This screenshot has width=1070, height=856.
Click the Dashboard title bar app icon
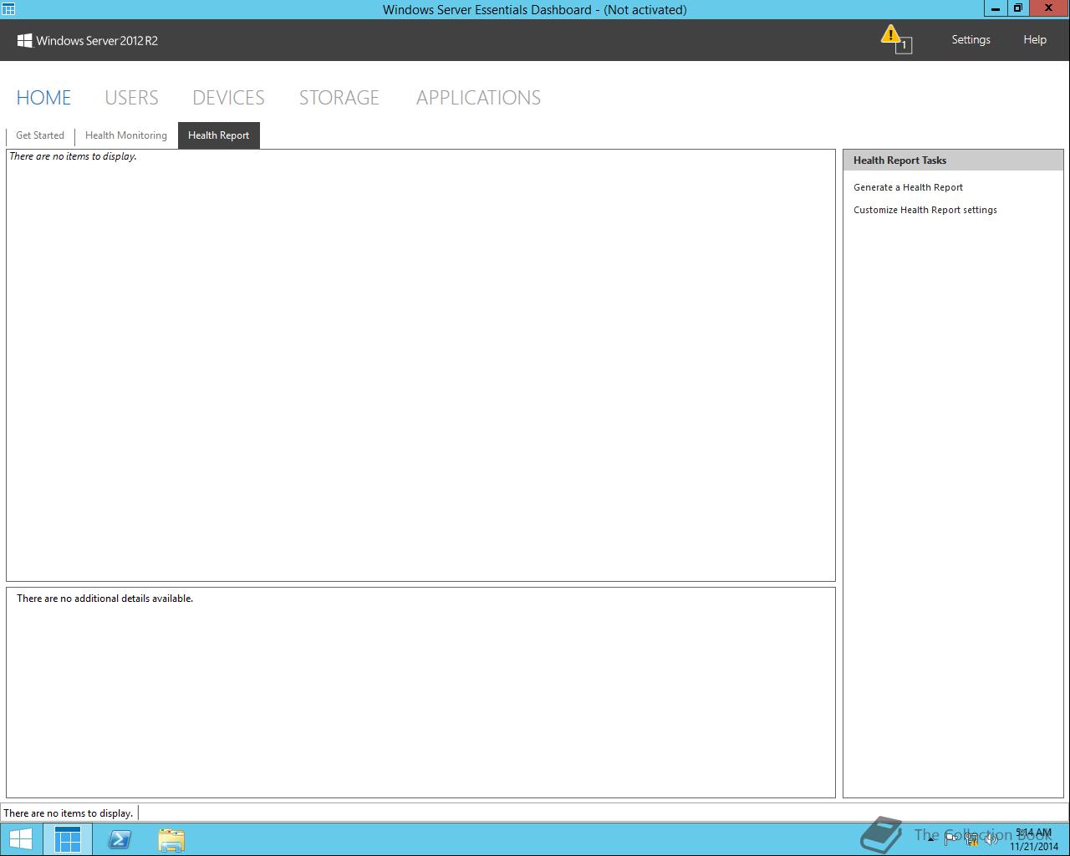[8, 9]
